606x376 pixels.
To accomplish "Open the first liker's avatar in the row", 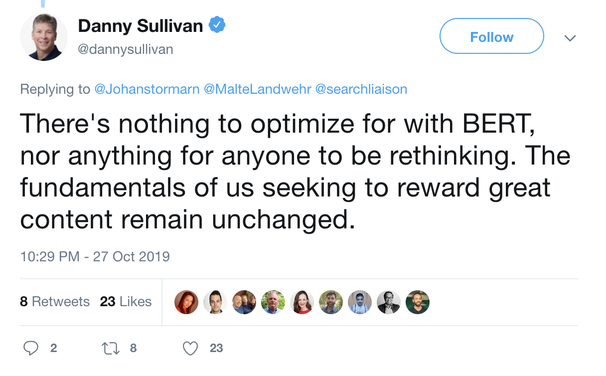I will (x=186, y=302).
